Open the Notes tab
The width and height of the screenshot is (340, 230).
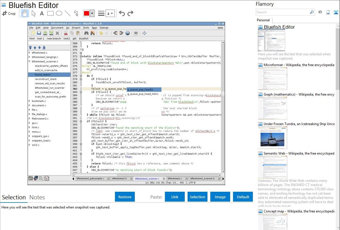point(37,197)
